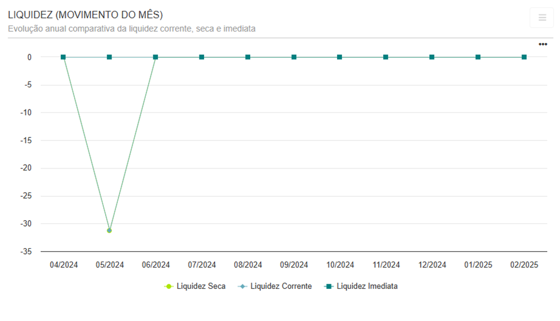The width and height of the screenshot is (560, 321).
Task: Click the 09/2024 data point marker
Action: click(294, 57)
